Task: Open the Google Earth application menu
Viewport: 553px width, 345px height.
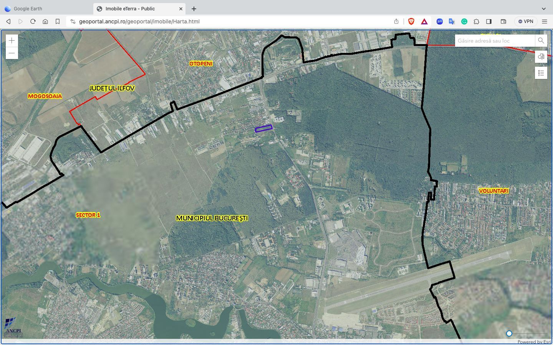Action: click(x=28, y=8)
